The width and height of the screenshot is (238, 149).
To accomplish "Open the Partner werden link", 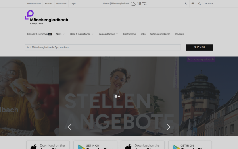I will [34, 4].
